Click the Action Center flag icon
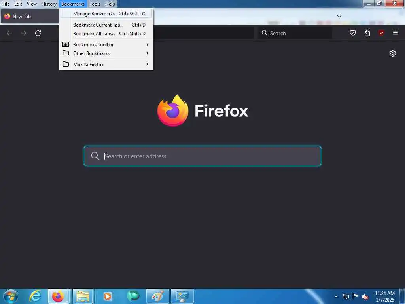Viewport: 405px width, 304px height. click(356, 296)
